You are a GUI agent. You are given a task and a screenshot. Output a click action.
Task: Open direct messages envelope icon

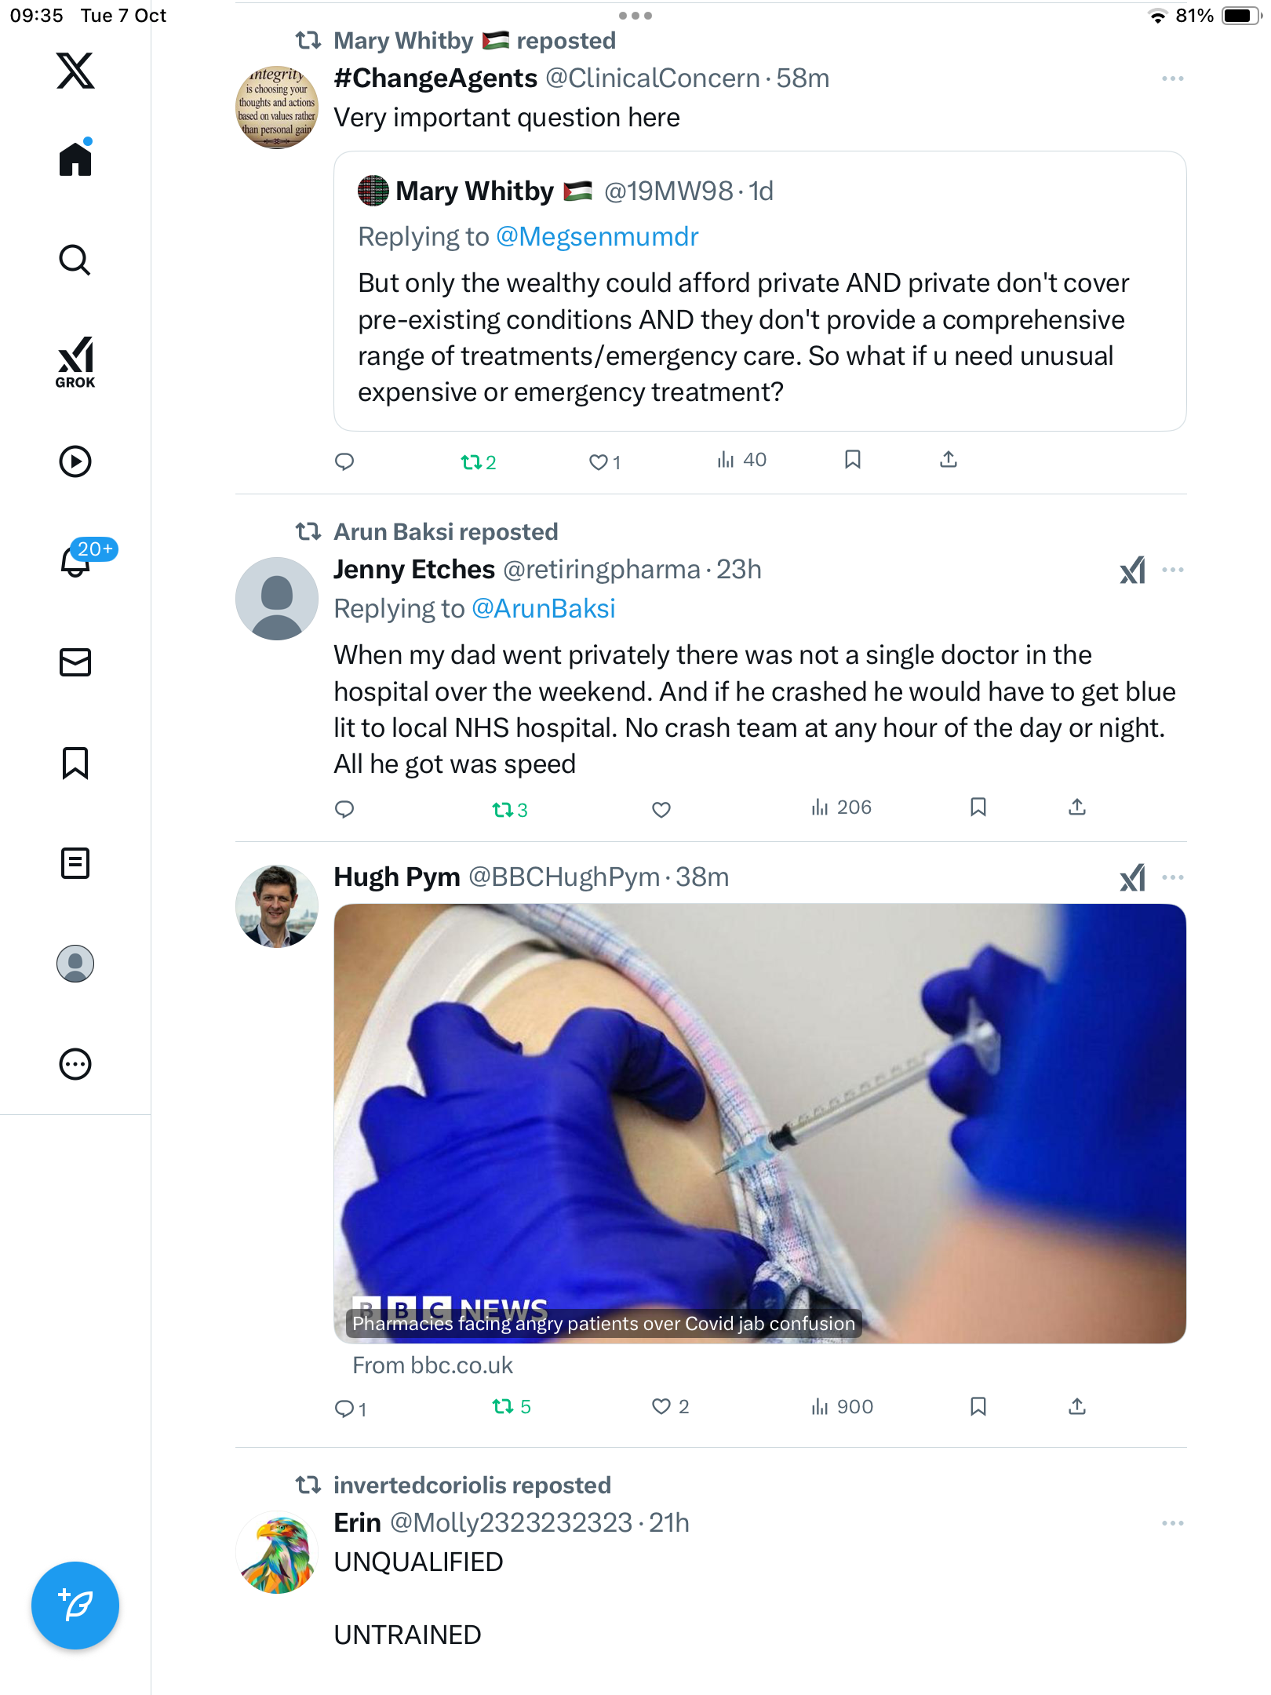click(75, 662)
